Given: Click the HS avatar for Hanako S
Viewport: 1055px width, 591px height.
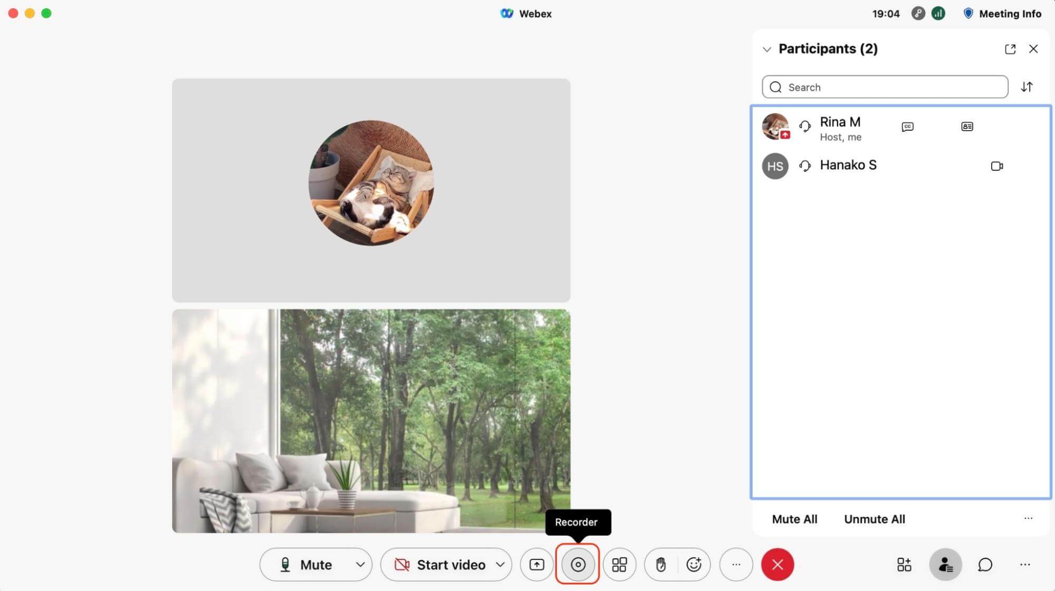Looking at the screenshot, I should pyautogui.click(x=775, y=166).
